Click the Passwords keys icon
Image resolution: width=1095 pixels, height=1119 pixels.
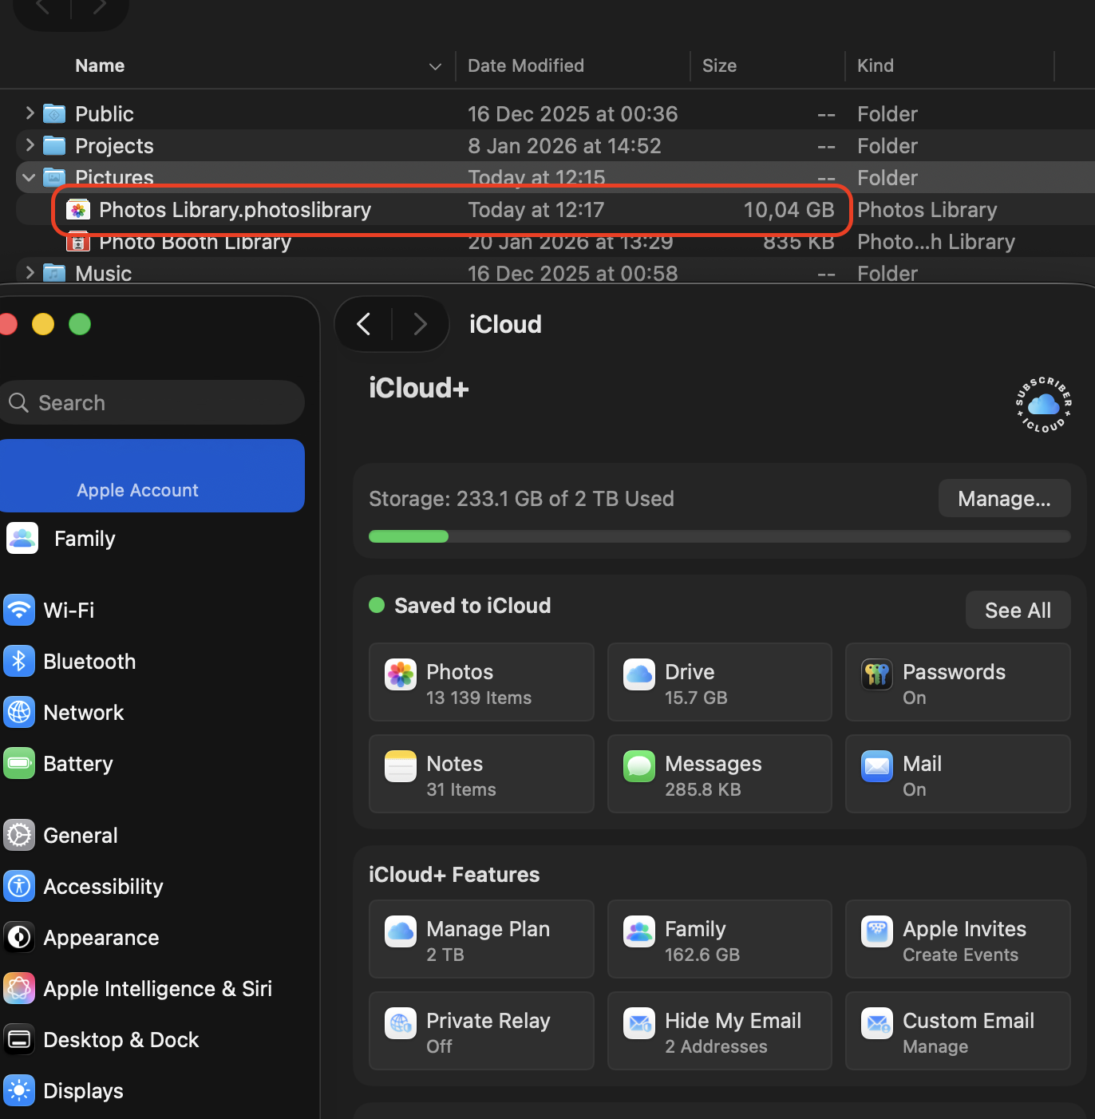tap(877, 675)
